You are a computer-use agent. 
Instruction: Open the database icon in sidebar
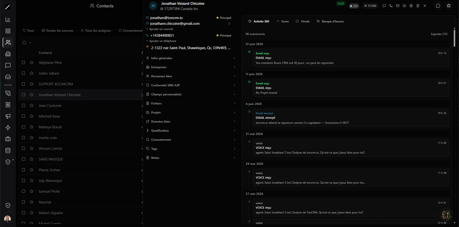tap(8, 150)
